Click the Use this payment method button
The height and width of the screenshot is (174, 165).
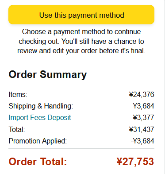click(x=81, y=15)
